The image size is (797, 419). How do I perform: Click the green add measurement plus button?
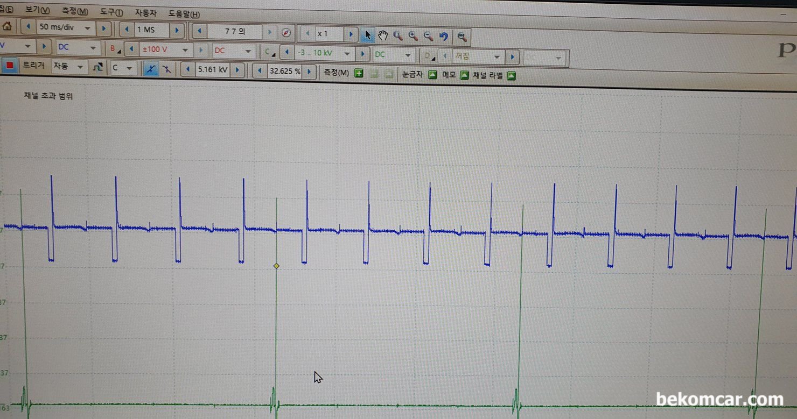pyautogui.click(x=359, y=73)
